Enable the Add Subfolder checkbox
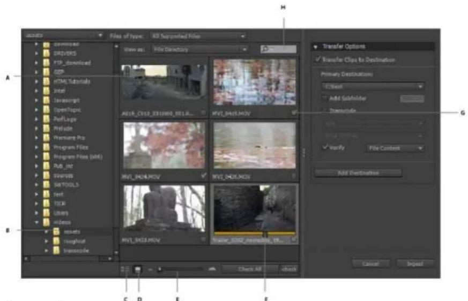 [x=325, y=98]
